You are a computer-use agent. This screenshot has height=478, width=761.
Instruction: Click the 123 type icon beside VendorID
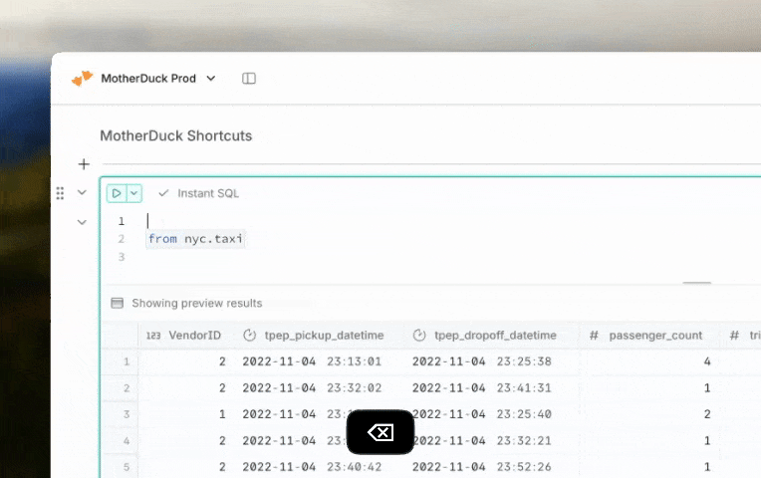point(153,336)
